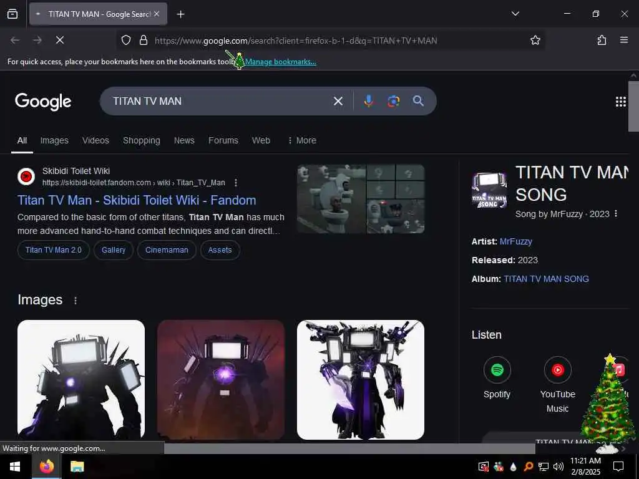Click the orange magnifier tray icon
Screen dimensions: 639x479
point(528,467)
